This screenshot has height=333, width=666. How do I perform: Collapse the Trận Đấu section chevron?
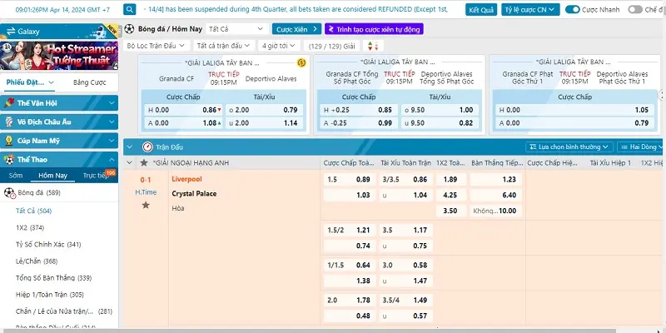pos(131,146)
